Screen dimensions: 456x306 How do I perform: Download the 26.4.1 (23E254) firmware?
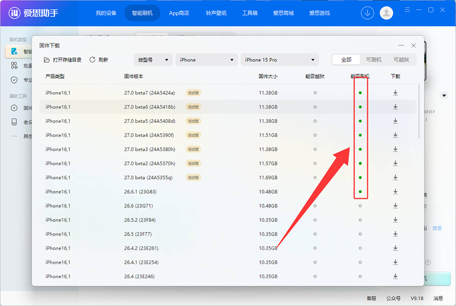coord(395,262)
